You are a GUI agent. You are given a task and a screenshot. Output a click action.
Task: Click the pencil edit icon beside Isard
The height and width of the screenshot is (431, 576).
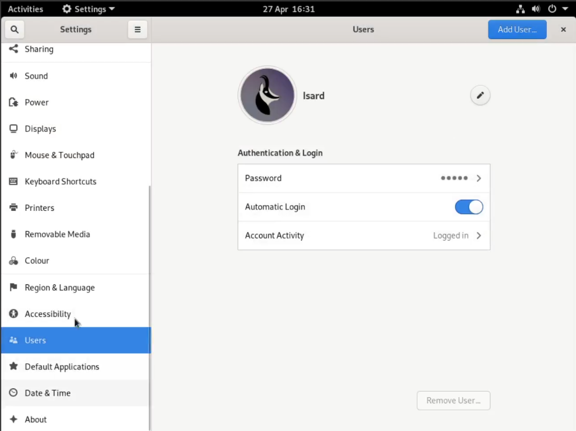click(x=480, y=95)
